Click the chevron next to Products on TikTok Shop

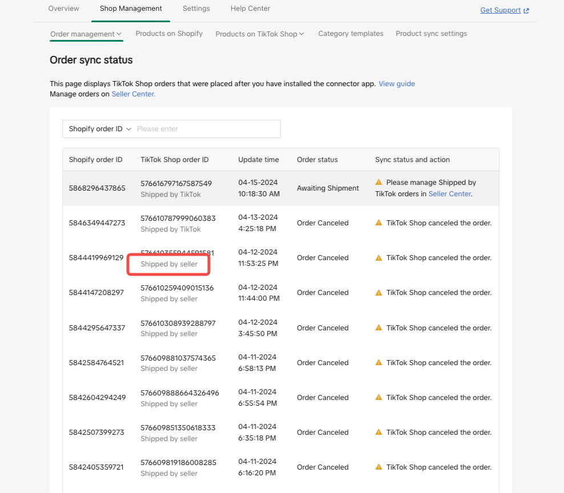[x=301, y=34]
